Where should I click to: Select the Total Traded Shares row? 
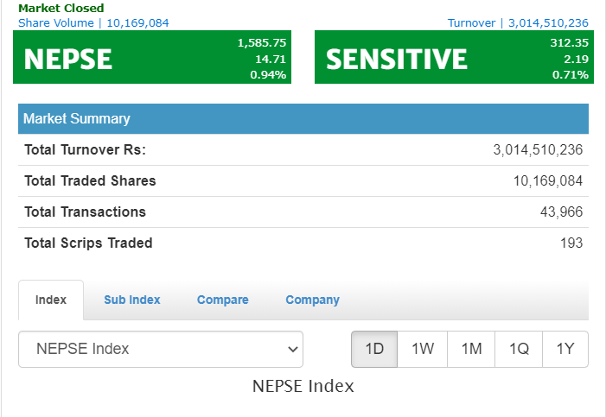point(303,180)
